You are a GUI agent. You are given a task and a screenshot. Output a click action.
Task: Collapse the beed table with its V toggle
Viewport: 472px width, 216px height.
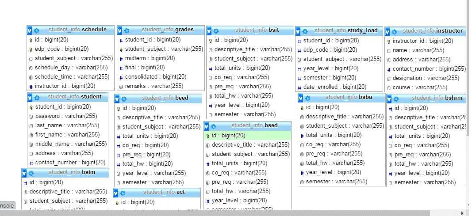point(117,99)
